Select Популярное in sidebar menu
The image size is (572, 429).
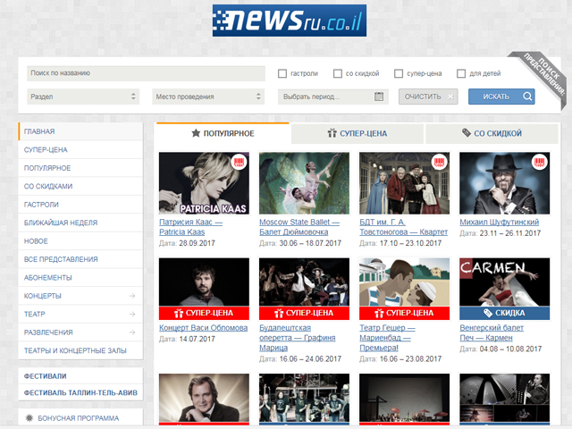[x=80, y=168]
